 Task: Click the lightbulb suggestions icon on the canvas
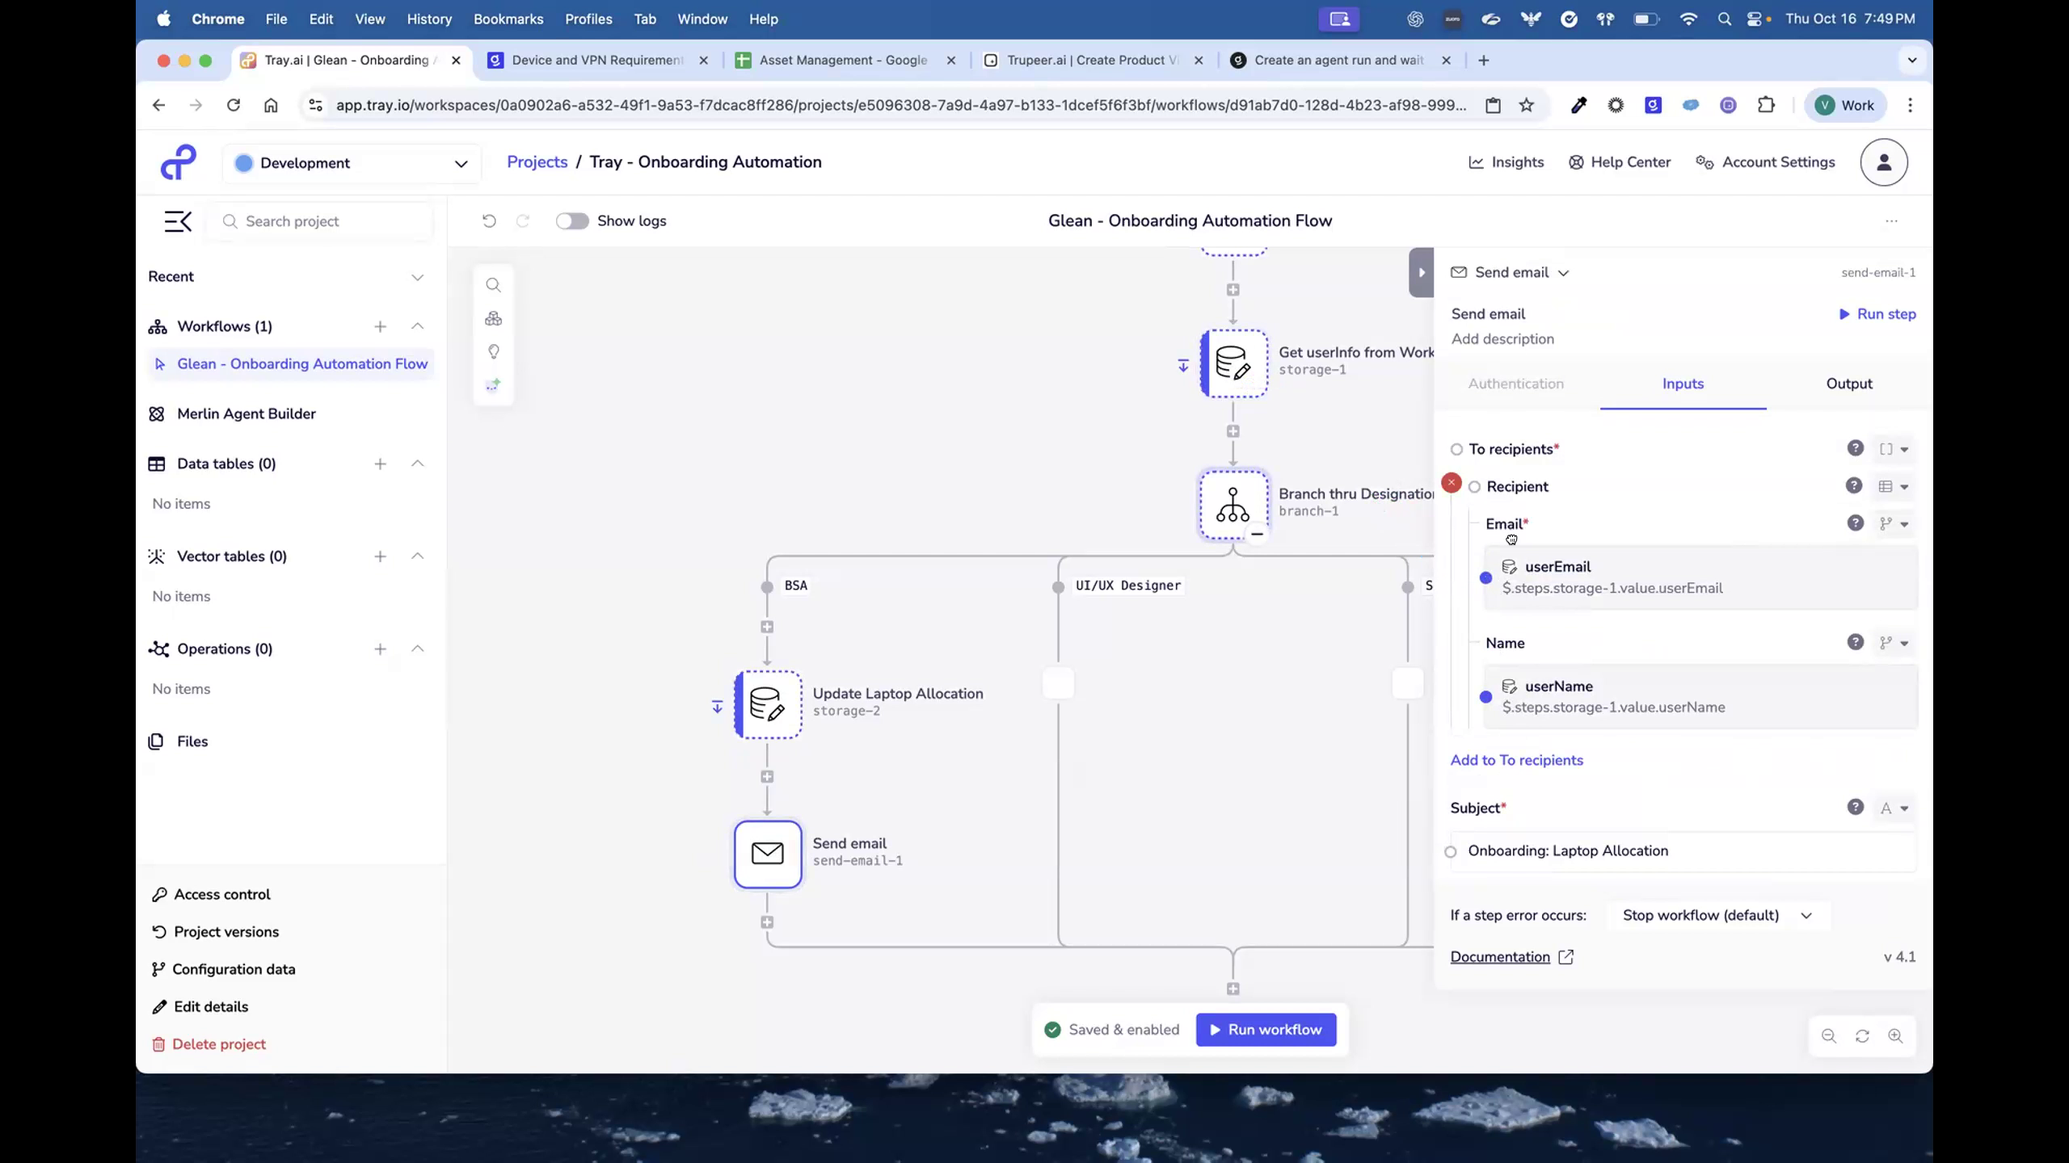tap(494, 351)
